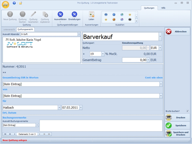Click the Buchungsvermerke text area

click(101, 125)
